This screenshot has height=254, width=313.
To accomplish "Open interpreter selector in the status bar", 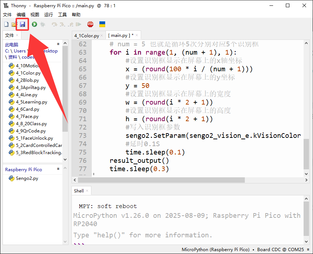I will [x=243, y=249].
